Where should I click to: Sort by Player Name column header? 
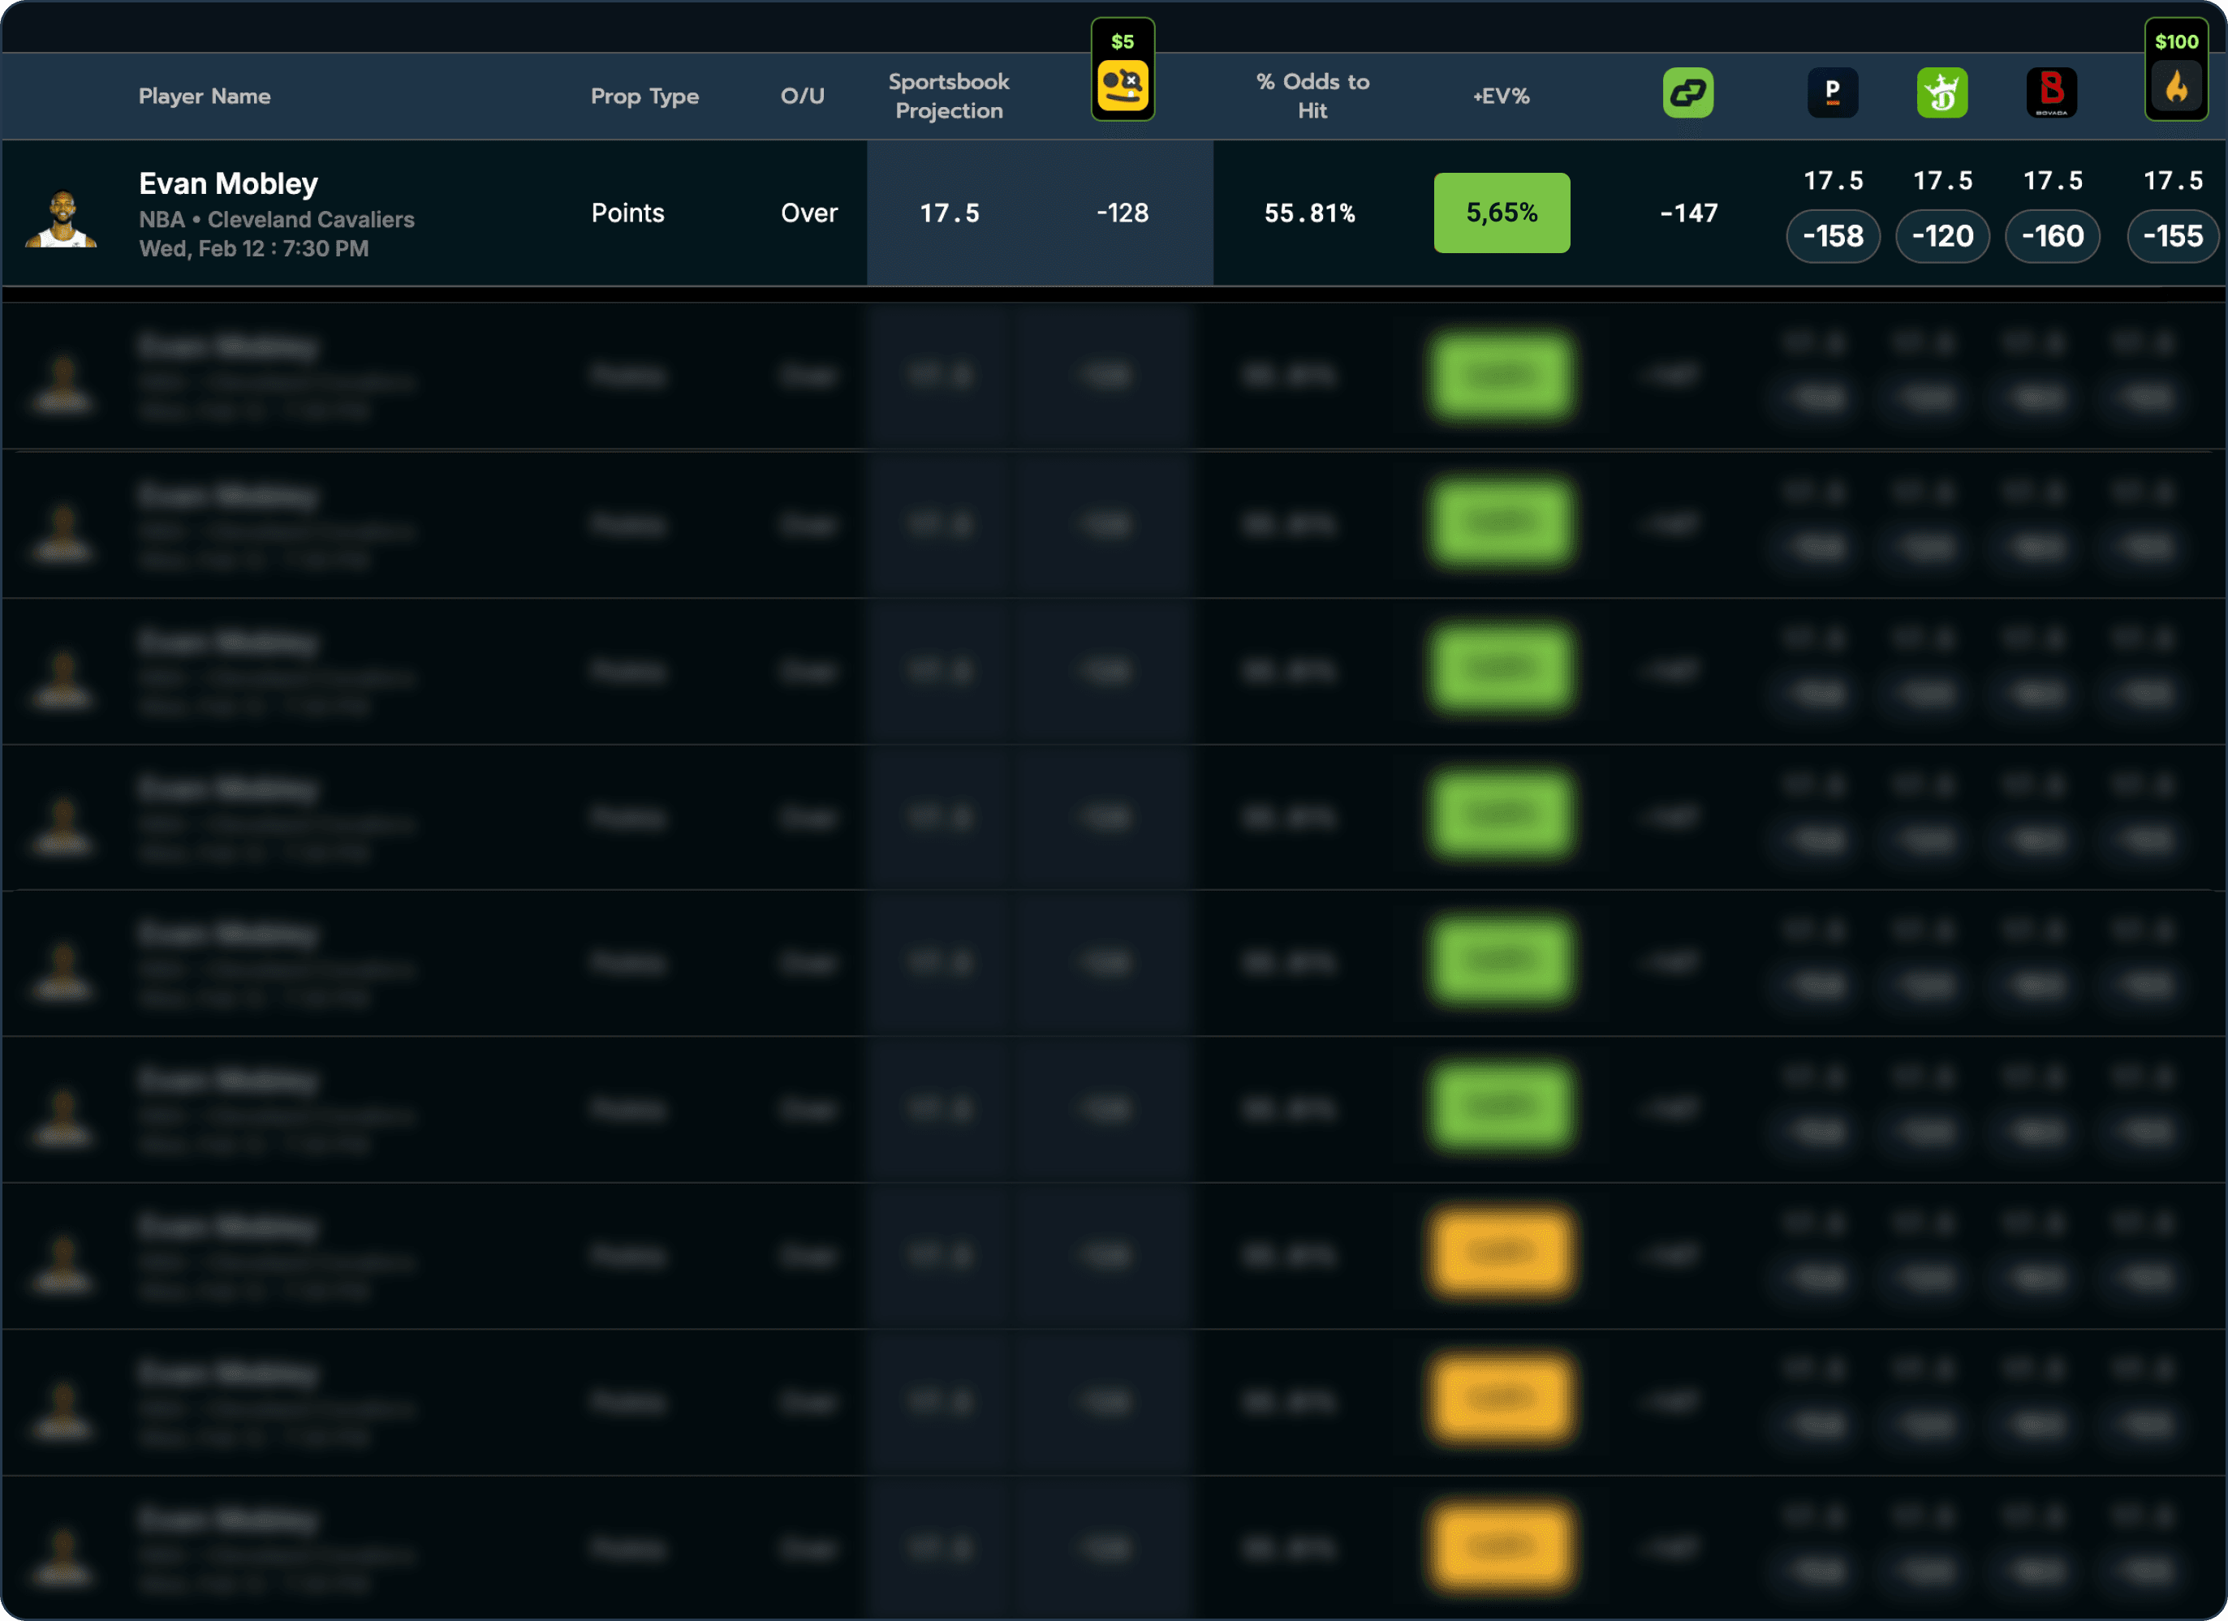pyautogui.click(x=205, y=97)
